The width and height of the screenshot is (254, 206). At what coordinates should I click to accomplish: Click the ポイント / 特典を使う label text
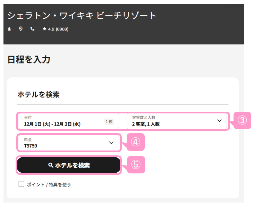click(49, 184)
